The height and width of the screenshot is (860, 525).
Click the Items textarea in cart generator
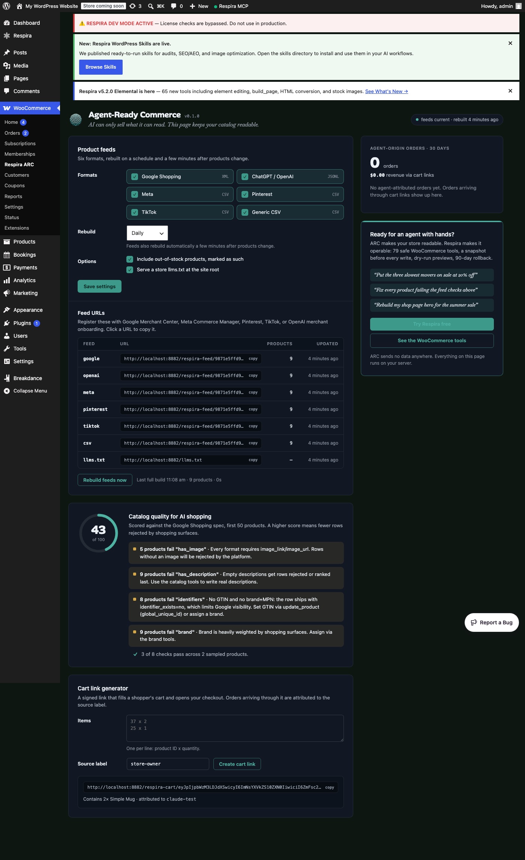(235, 728)
